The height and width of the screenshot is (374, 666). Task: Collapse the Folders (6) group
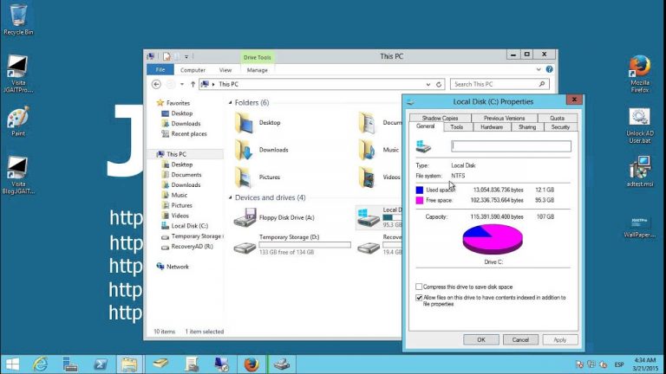(x=230, y=103)
